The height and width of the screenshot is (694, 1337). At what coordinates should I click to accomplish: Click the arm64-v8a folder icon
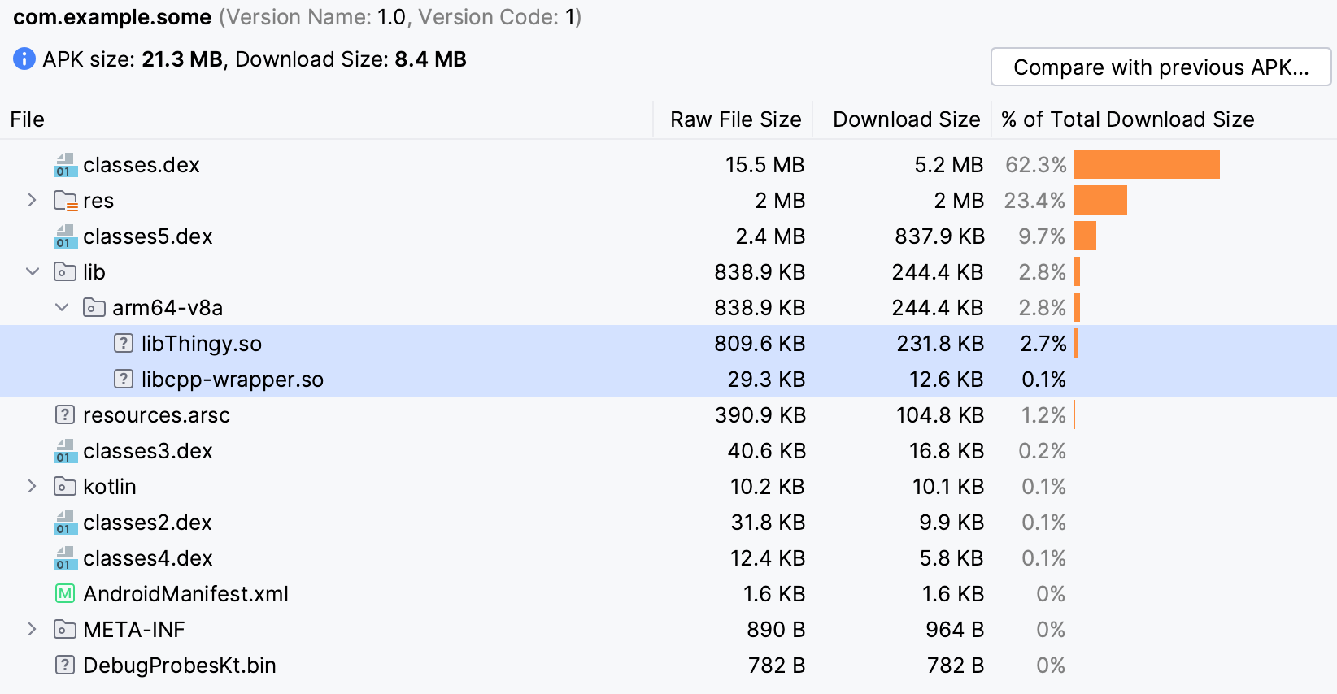(x=94, y=308)
